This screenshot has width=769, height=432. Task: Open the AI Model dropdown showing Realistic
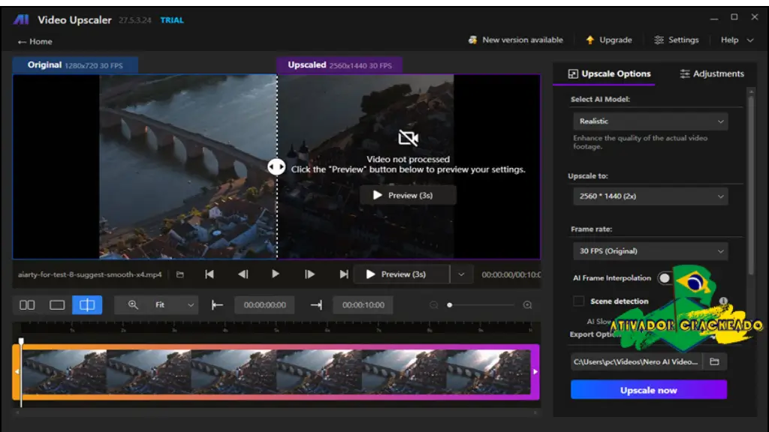(x=650, y=121)
